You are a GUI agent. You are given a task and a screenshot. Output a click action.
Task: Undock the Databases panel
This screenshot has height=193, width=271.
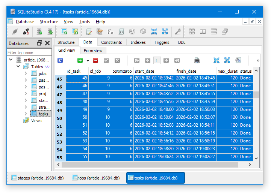tap(40, 43)
